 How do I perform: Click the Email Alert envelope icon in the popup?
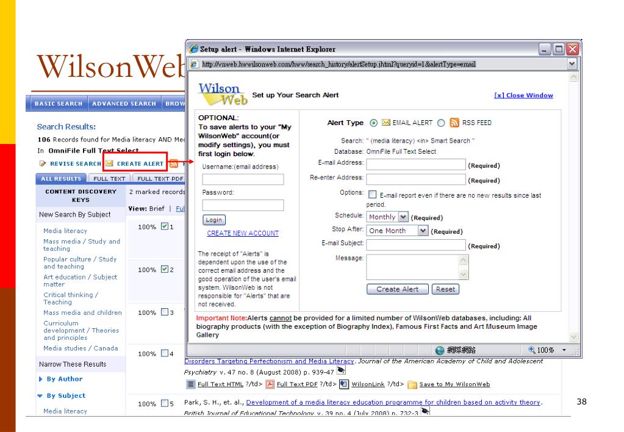[386, 123]
